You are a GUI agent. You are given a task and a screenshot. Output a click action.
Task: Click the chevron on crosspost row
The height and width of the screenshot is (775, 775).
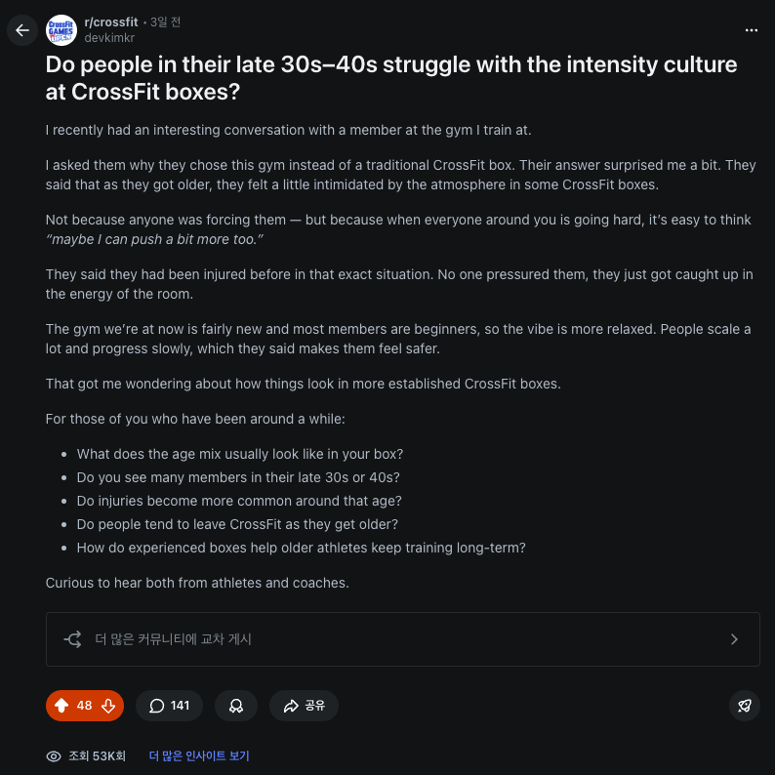pyautogui.click(x=734, y=639)
